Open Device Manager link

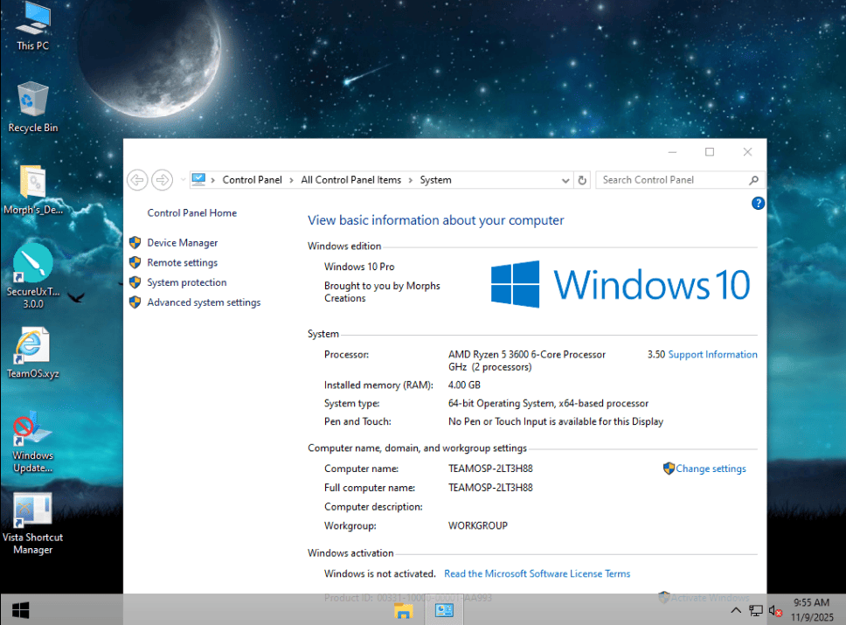click(x=182, y=243)
